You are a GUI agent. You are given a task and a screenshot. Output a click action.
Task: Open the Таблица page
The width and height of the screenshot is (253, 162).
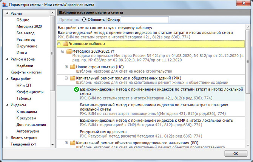point(24,98)
